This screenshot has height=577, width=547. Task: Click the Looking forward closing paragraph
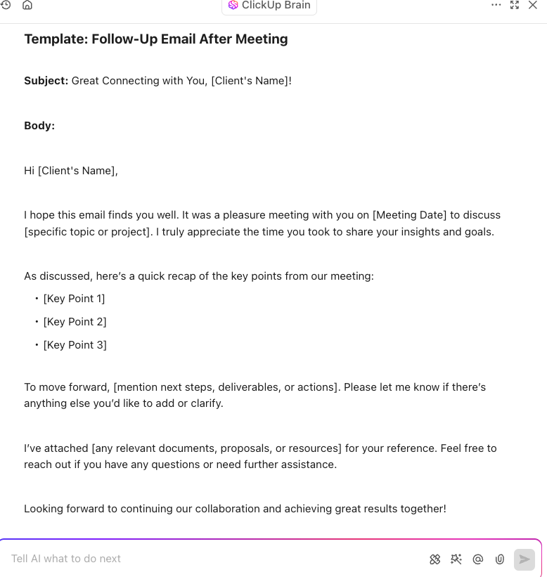pyautogui.click(x=235, y=508)
